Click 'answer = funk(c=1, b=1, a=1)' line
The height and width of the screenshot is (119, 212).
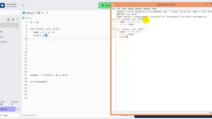49,75
